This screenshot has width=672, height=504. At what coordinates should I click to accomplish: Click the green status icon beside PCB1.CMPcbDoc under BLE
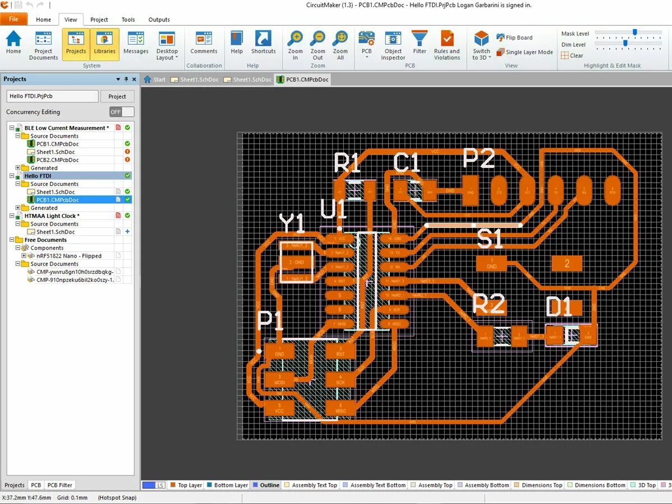click(x=128, y=144)
